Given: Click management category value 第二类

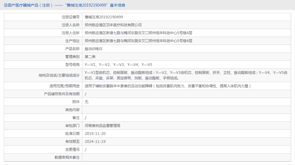Looking at the screenshot, I should click(x=90, y=57).
